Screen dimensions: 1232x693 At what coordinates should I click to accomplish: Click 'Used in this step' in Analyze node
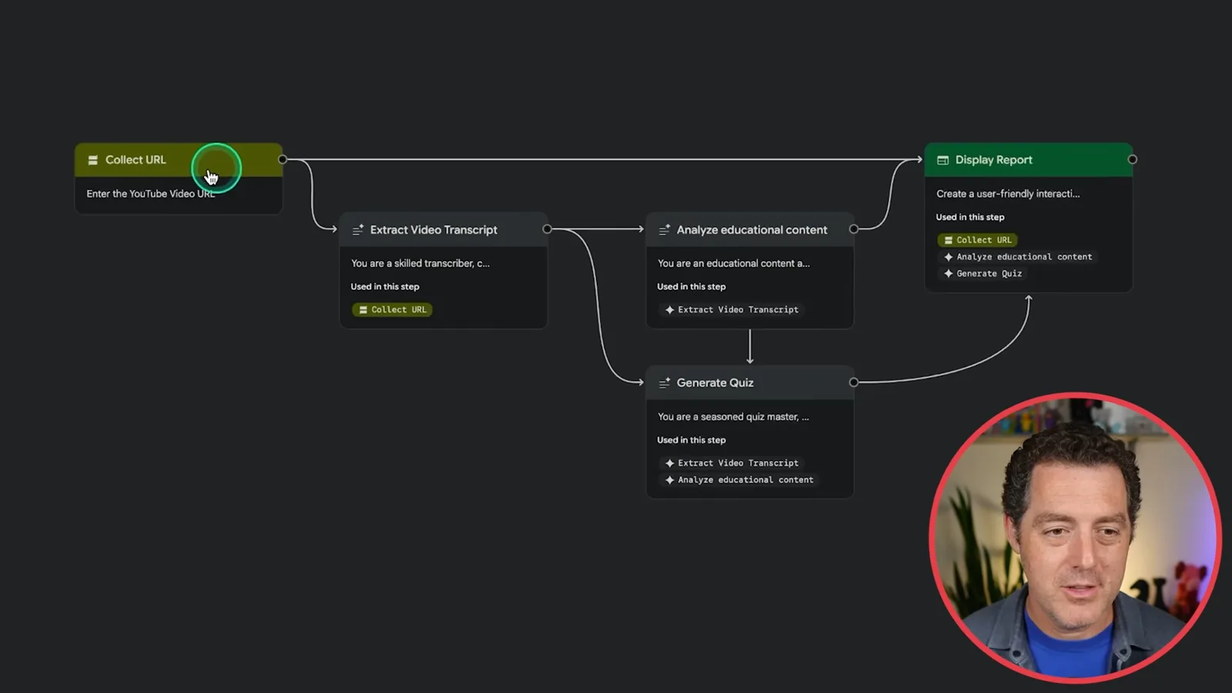[691, 286]
